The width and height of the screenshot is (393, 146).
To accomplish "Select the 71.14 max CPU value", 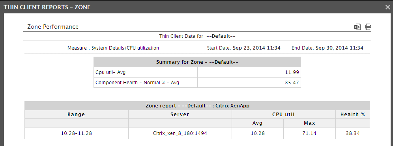I will tap(309, 133).
